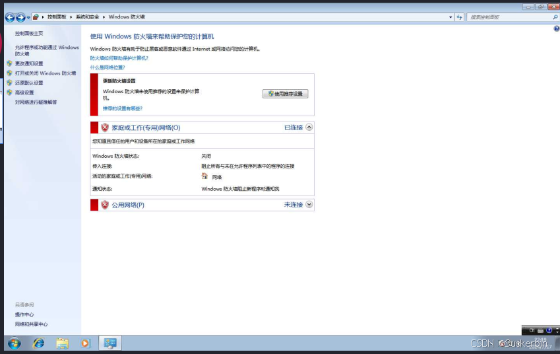560x354 pixels.
Task: Open 操作中心 under See also
Action: pos(24,314)
